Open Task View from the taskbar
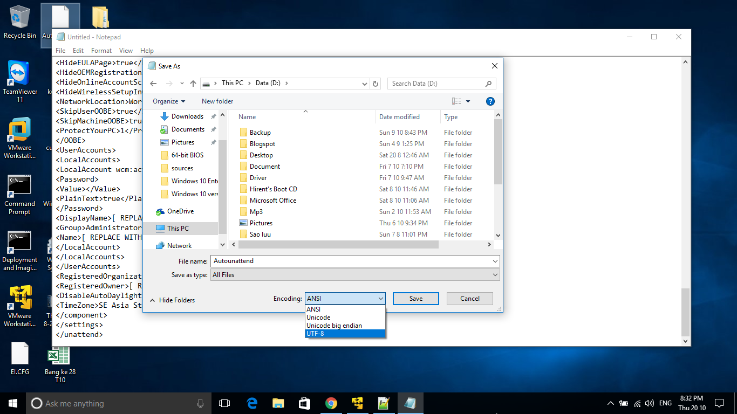Viewport: 737px width, 414px height. click(224, 403)
